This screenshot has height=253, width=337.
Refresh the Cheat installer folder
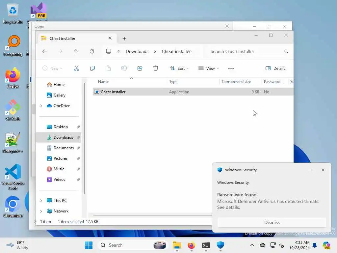click(92, 51)
